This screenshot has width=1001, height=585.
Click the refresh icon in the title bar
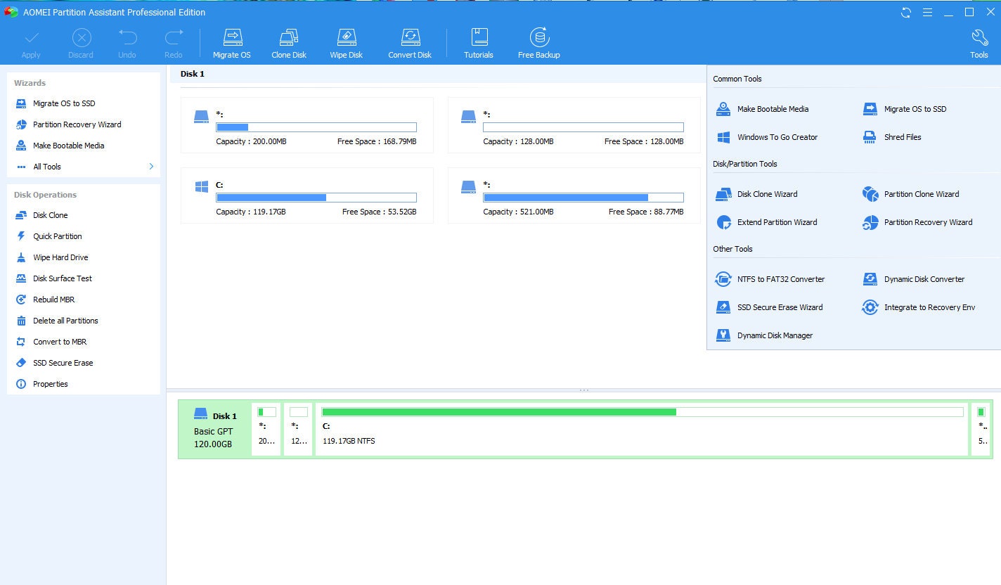click(906, 12)
